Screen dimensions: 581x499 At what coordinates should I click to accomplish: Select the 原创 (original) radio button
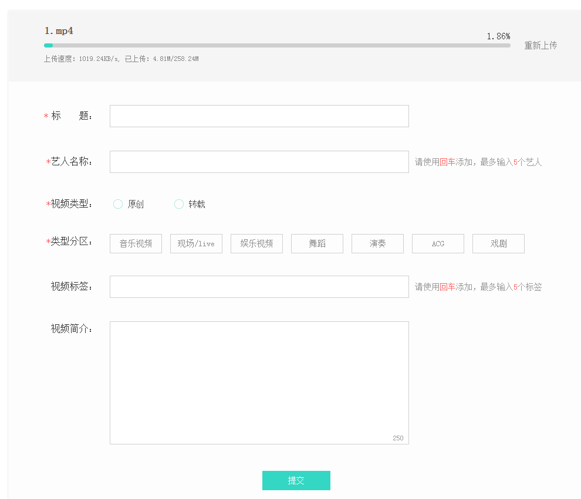(117, 204)
